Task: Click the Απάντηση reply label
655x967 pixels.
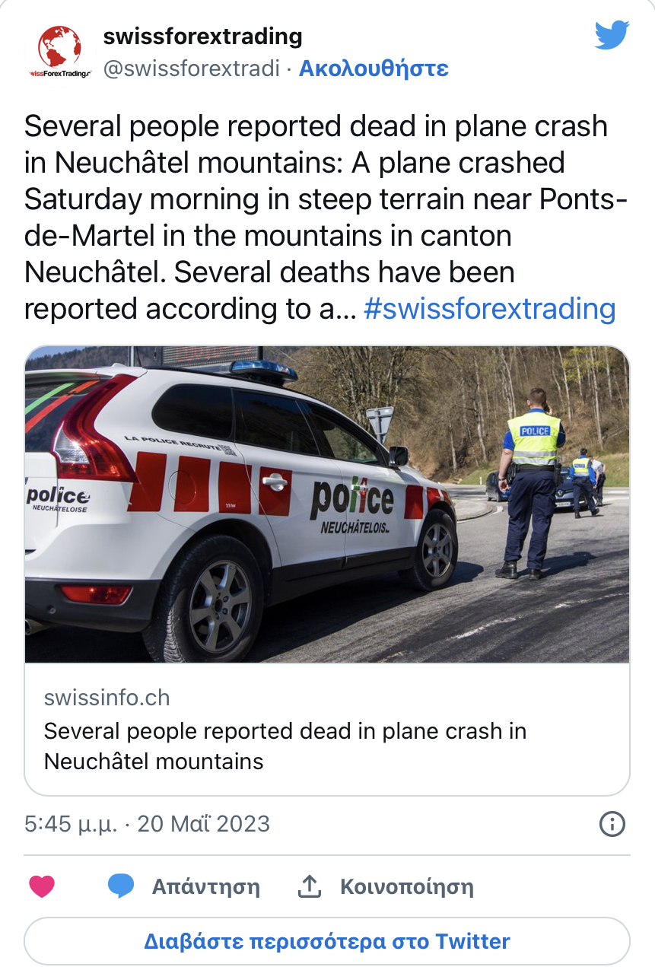Action: pyautogui.click(x=205, y=886)
